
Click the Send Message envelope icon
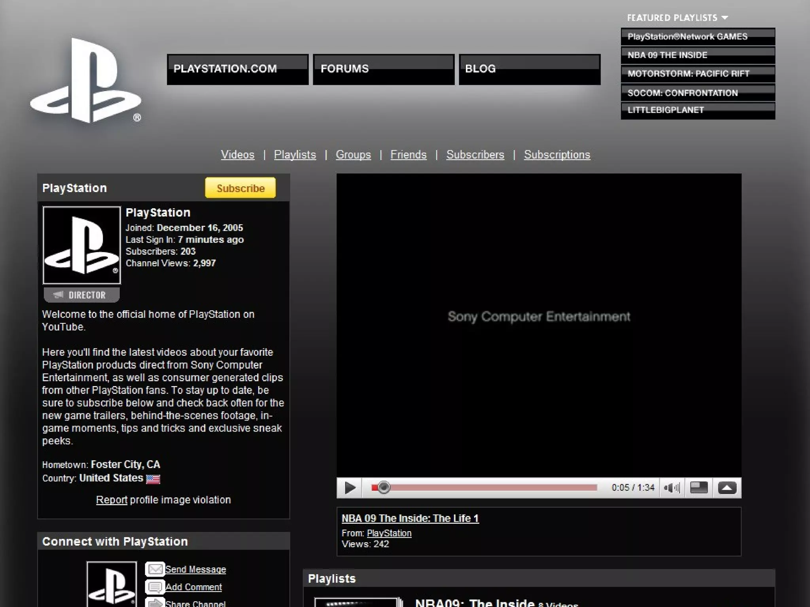155,569
